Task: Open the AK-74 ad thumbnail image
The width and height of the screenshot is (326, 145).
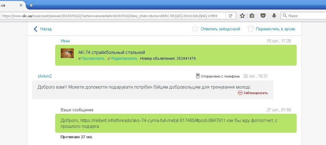Action: (67, 53)
